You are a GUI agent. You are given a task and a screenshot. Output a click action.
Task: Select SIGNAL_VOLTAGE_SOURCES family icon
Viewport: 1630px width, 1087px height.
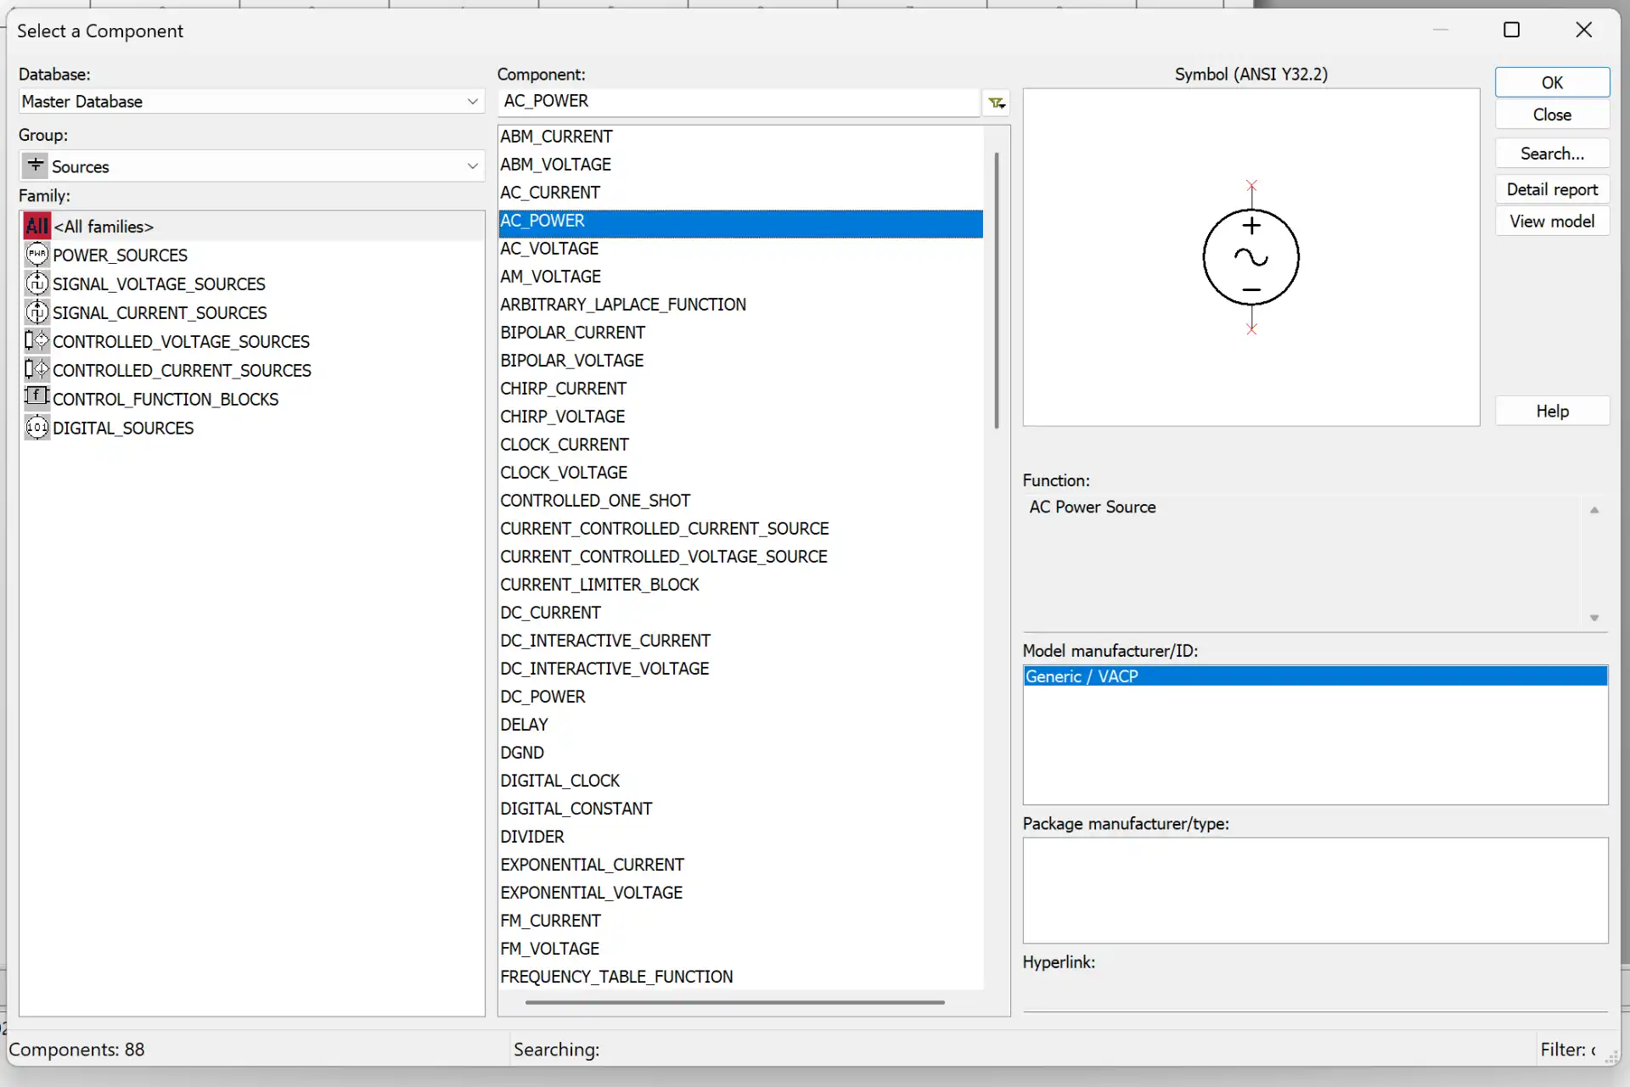tap(37, 283)
